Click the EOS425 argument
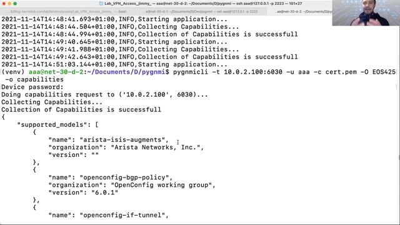The width and height of the screenshot is (400, 225). (384, 72)
